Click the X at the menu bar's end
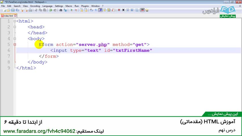242x136 pixels. point(240,6)
